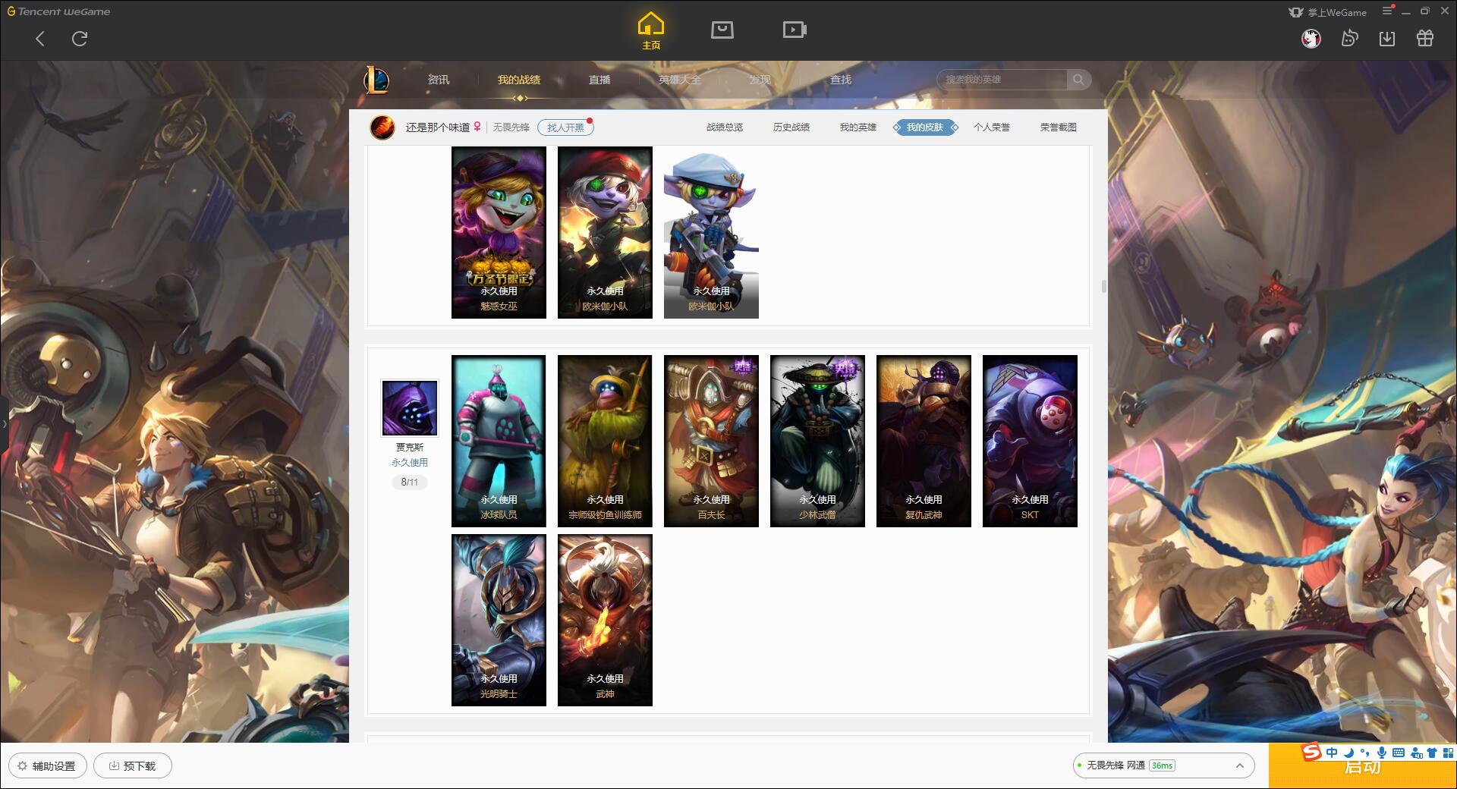The width and height of the screenshot is (1457, 789).
Task: Click the search magnifier icon
Action: [x=1078, y=80]
